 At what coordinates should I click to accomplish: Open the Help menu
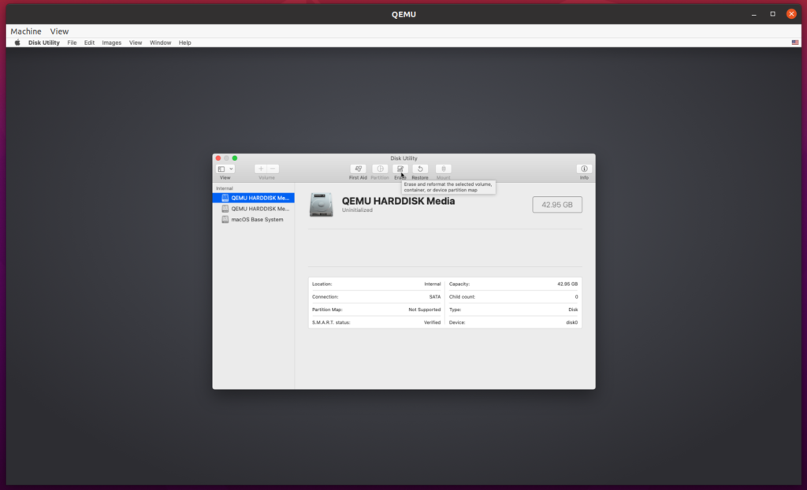point(184,43)
